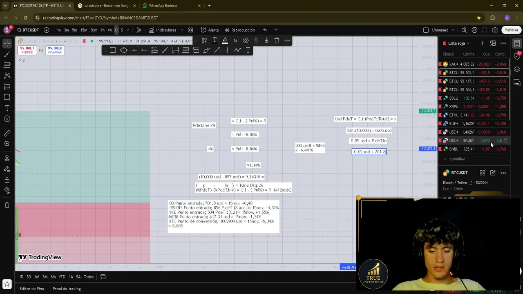The image size is (523, 294).
Task: Toggle lock all drawings
Action: 7,180
